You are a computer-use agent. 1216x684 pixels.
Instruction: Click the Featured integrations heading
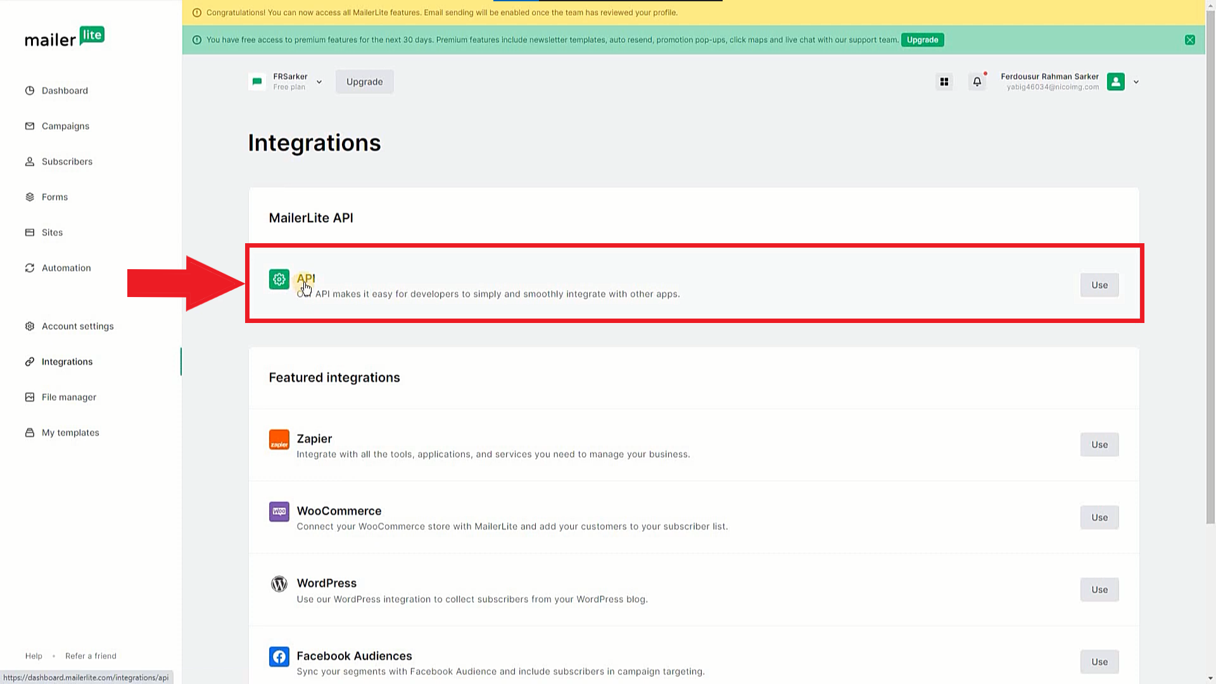click(x=334, y=377)
